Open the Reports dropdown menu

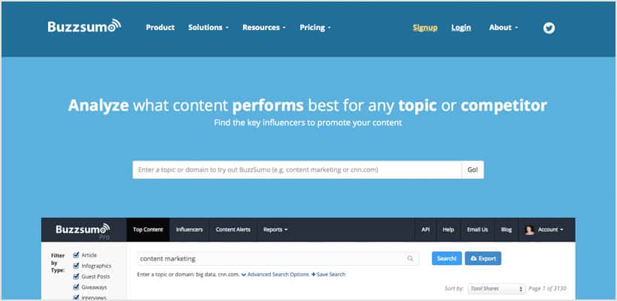[x=275, y=230]
